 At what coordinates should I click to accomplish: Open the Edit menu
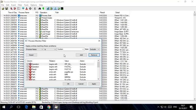pyautogui.click(x=7, y=5)
